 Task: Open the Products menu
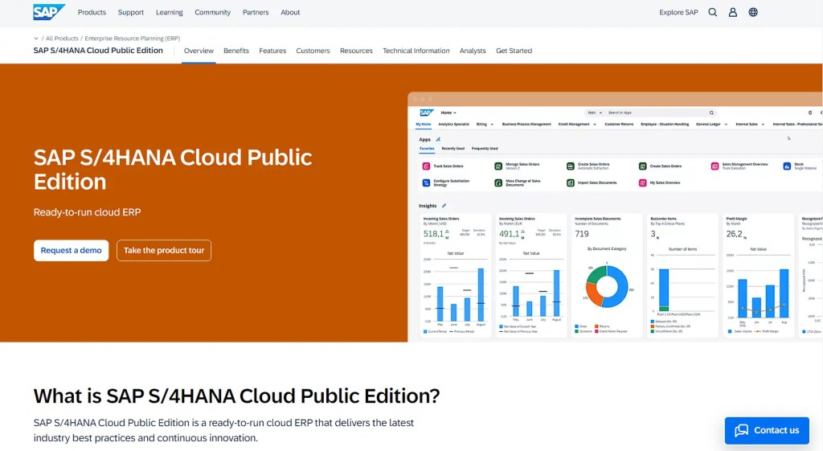pos(92,12)
